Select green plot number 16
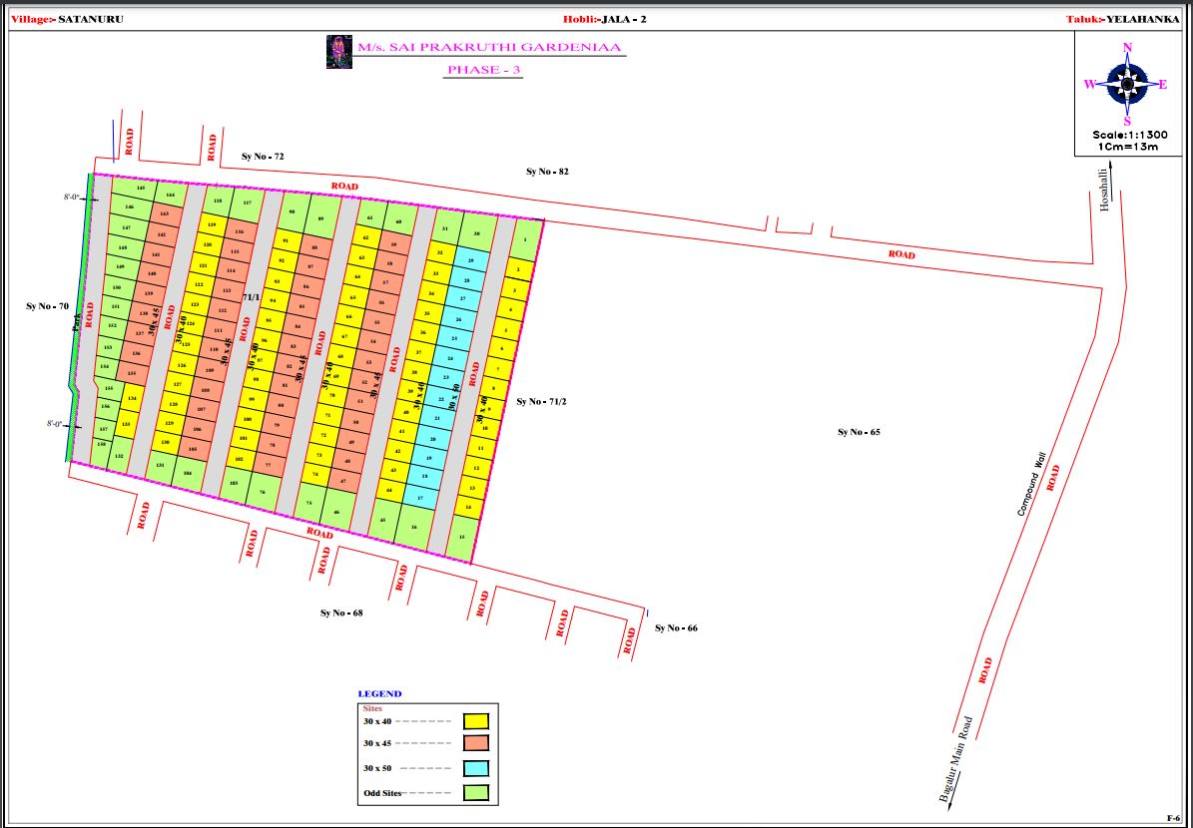 click(414, 527)
